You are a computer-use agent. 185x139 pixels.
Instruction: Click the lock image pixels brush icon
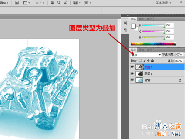coord(144,61)
